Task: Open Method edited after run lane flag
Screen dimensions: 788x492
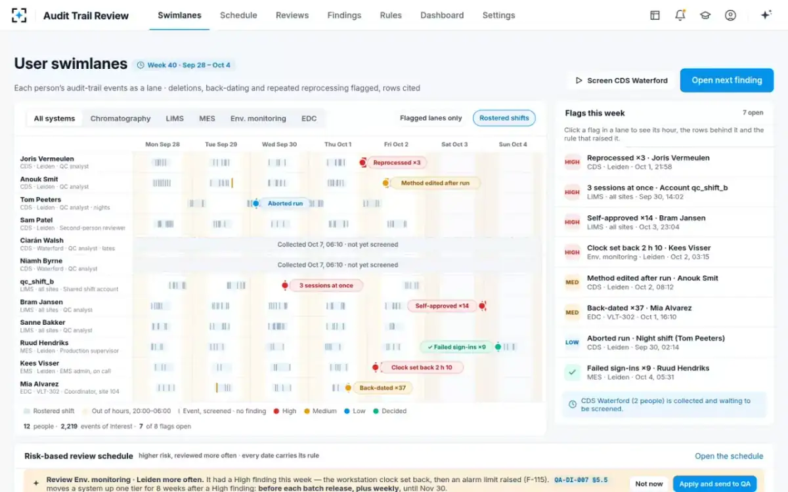Action: point(435,183)
